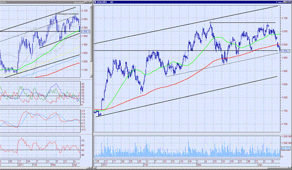Click the current price tag on left chart axis
Screen dimensions: 292x170
85,31
